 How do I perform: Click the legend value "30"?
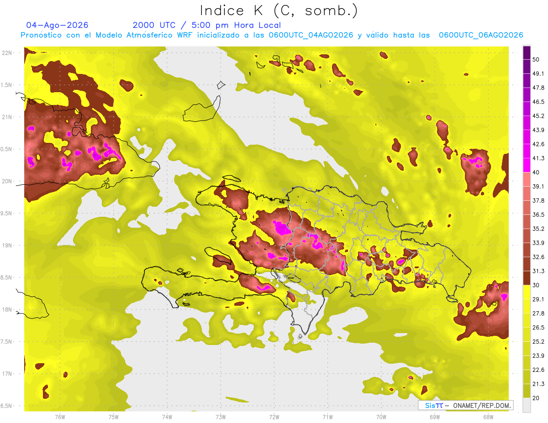click(536, 285)
